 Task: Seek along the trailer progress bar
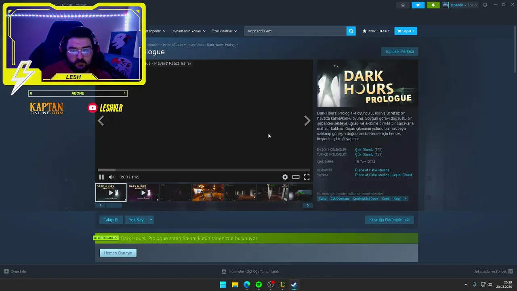(x=204, y=170)
